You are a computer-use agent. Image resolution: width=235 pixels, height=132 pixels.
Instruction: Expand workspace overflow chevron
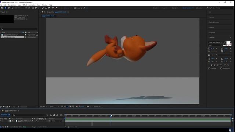[207, 8]
